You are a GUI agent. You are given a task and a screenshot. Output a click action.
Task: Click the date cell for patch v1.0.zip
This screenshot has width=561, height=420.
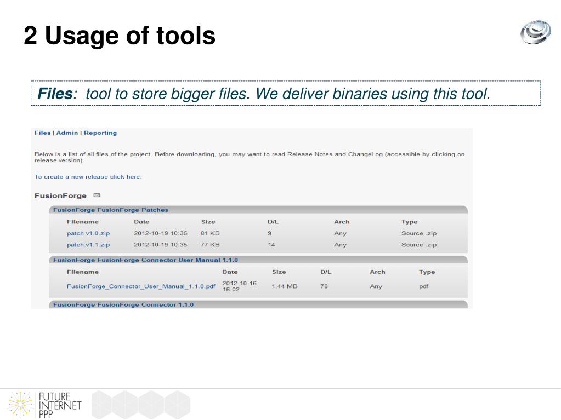coord(161,233)
